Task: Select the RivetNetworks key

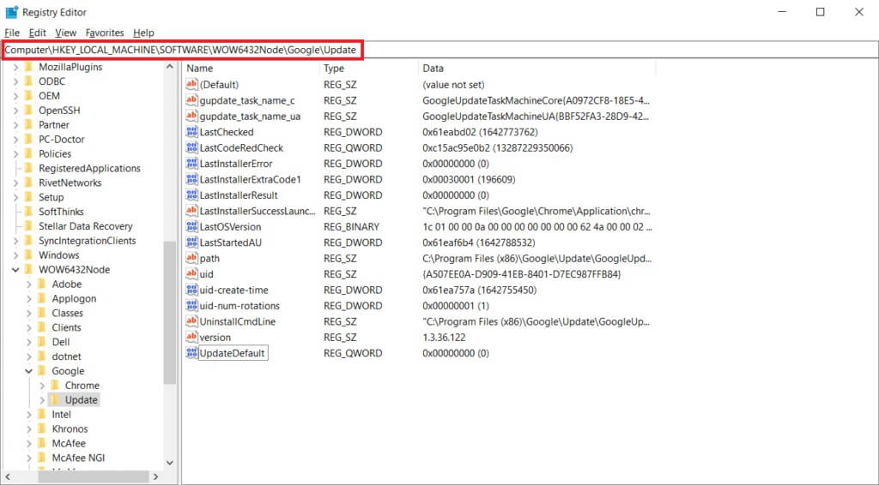Action: coord(70,183)
